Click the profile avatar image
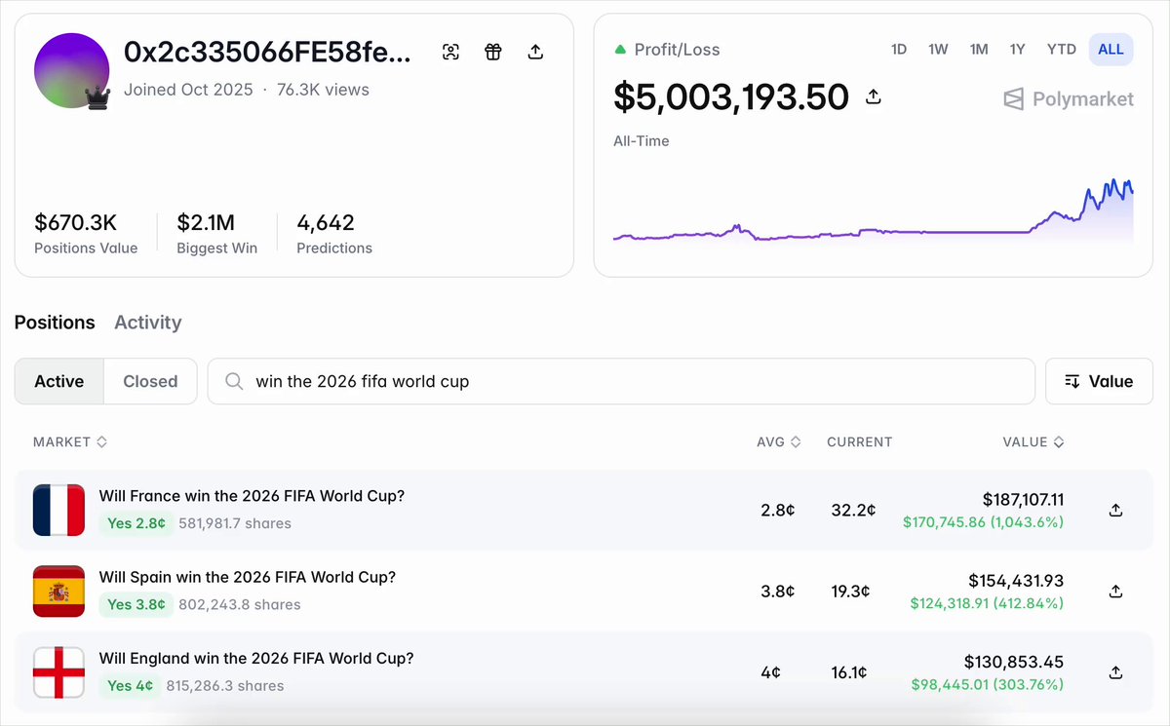 point(72,70)
